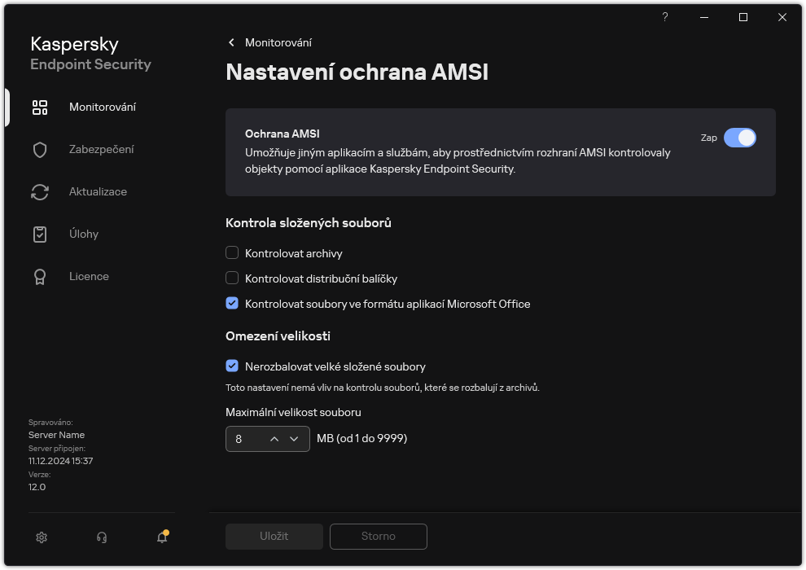This screenshot has width=806, height=570.
Task: Click the maximum file size input field
Action: [x=244, y=439]
